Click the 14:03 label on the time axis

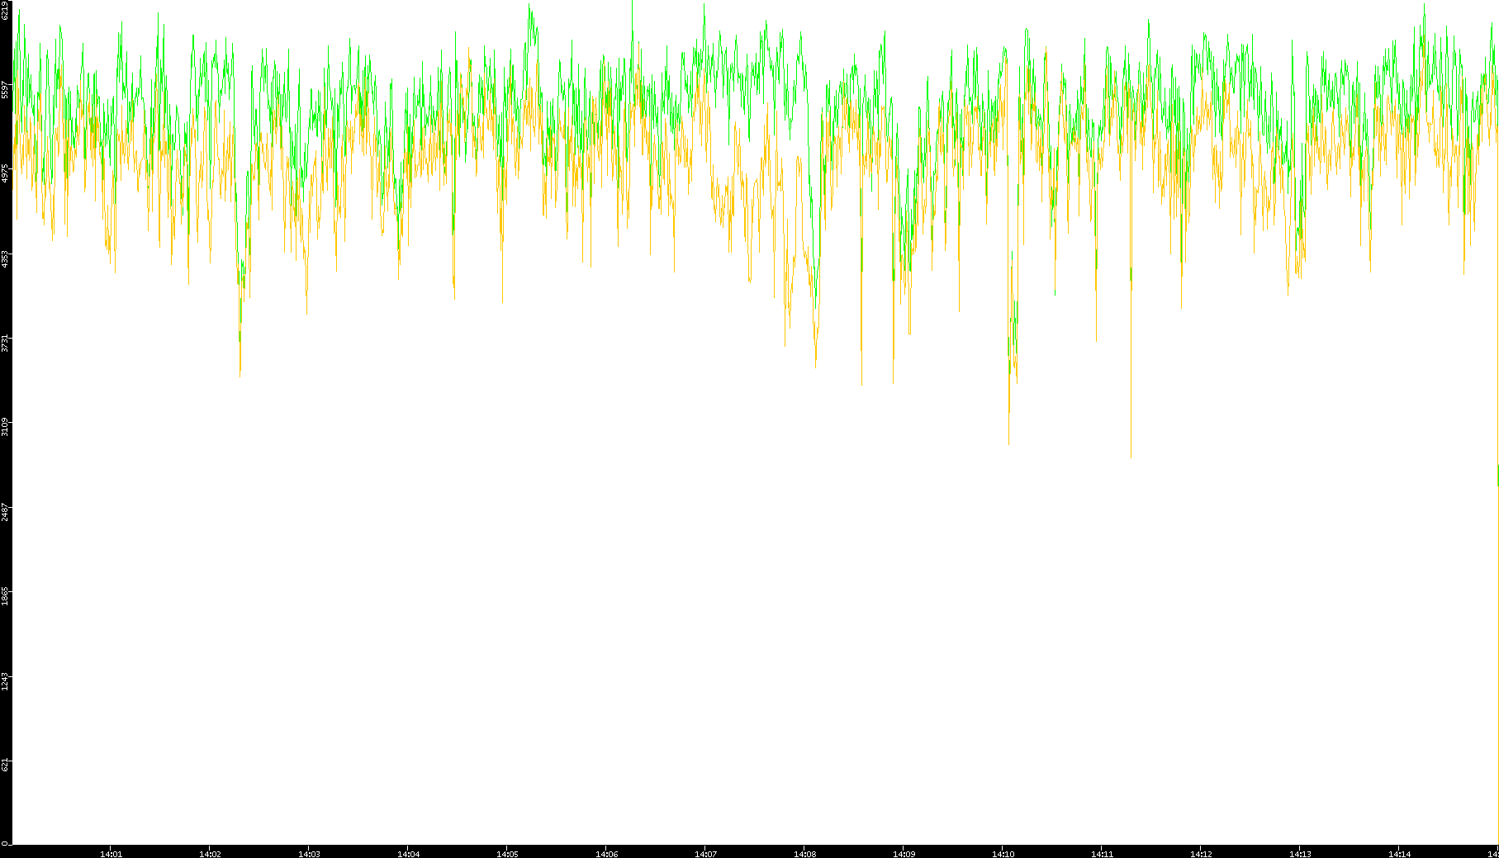coord(309,854)
